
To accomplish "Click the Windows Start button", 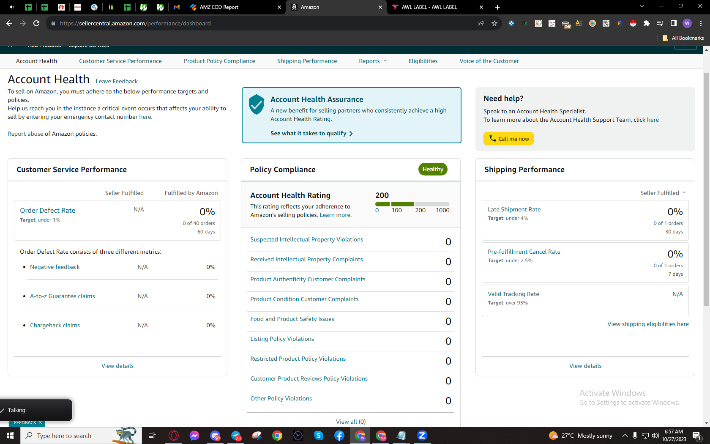I will [x=10, y=436].
